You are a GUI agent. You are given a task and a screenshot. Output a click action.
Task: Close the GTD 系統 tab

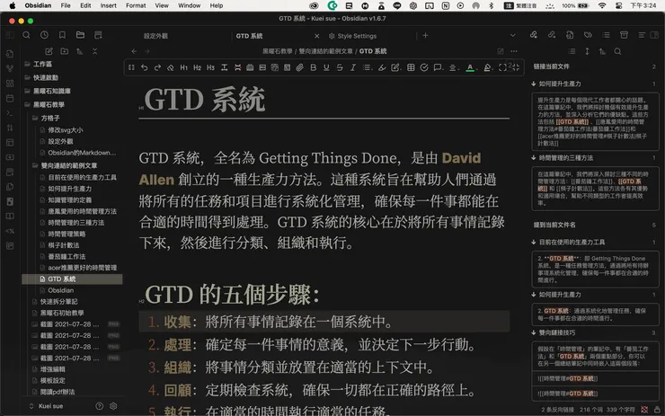(317, 36)
